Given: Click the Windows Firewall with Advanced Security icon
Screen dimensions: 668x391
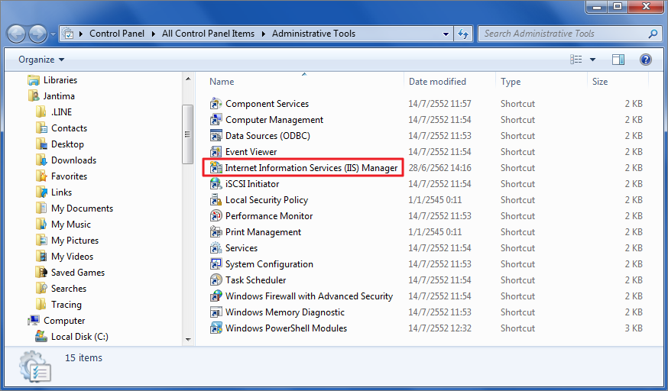Looking at the screenshot, I should (216, 296).
